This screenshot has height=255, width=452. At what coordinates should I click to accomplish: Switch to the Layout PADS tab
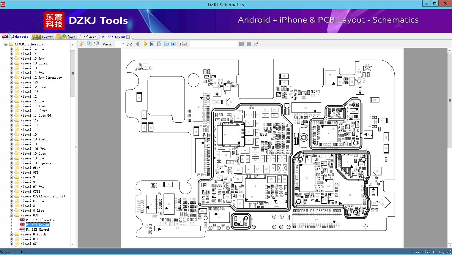coord(42,37)
